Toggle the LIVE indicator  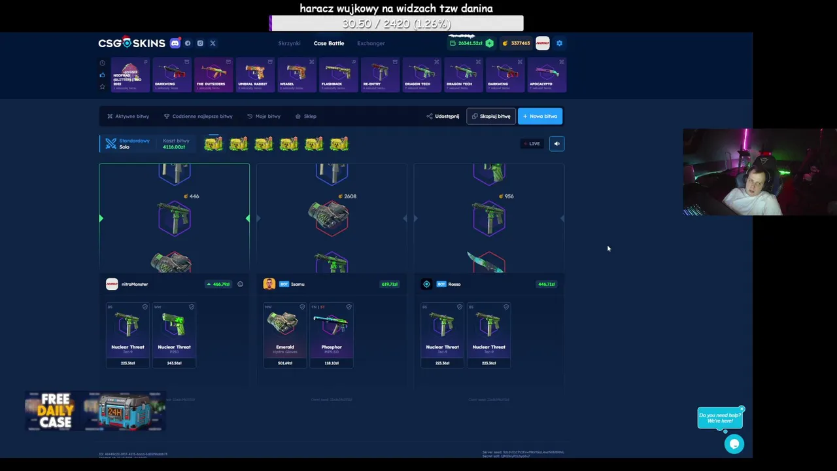point(532,144)
